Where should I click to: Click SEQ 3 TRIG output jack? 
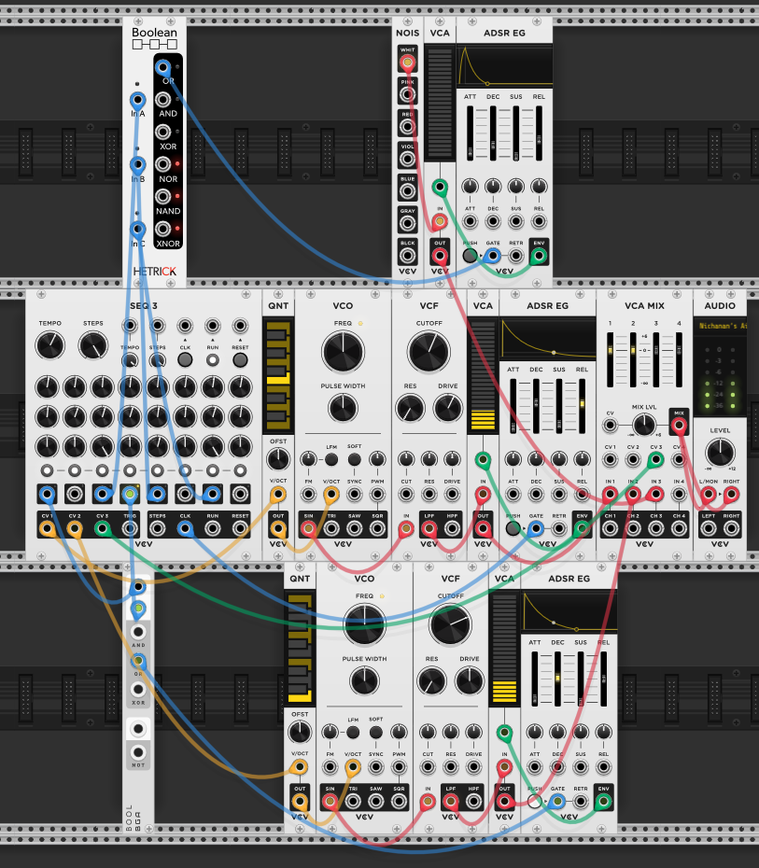pos(130,528)
